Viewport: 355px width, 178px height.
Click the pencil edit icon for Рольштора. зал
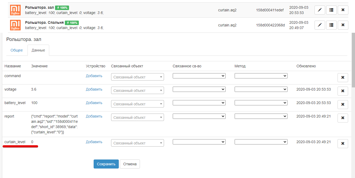coord(320,10)
